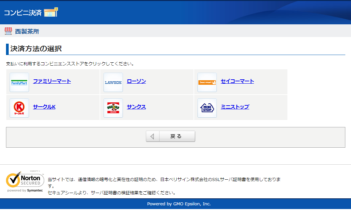
Task: Select the ミニストップ link
Action: click(x=235, y=107)
